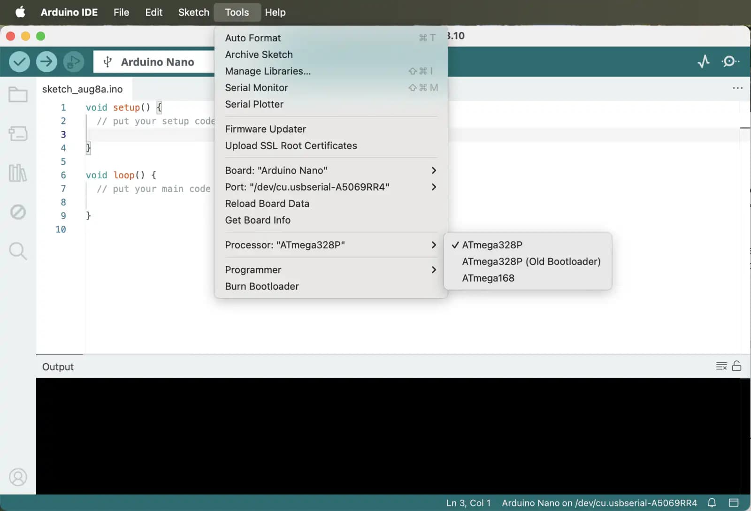Click the Output panel label
This screenshot has height=511, width=751.
pos(58,367)
